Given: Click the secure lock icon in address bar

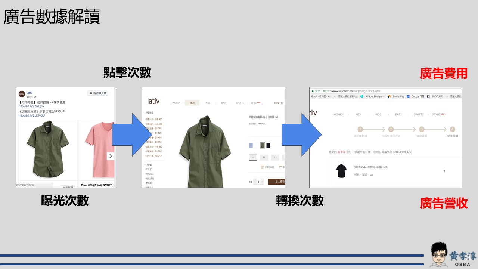Looking at the screenshot, I should [x=313, y=91].
